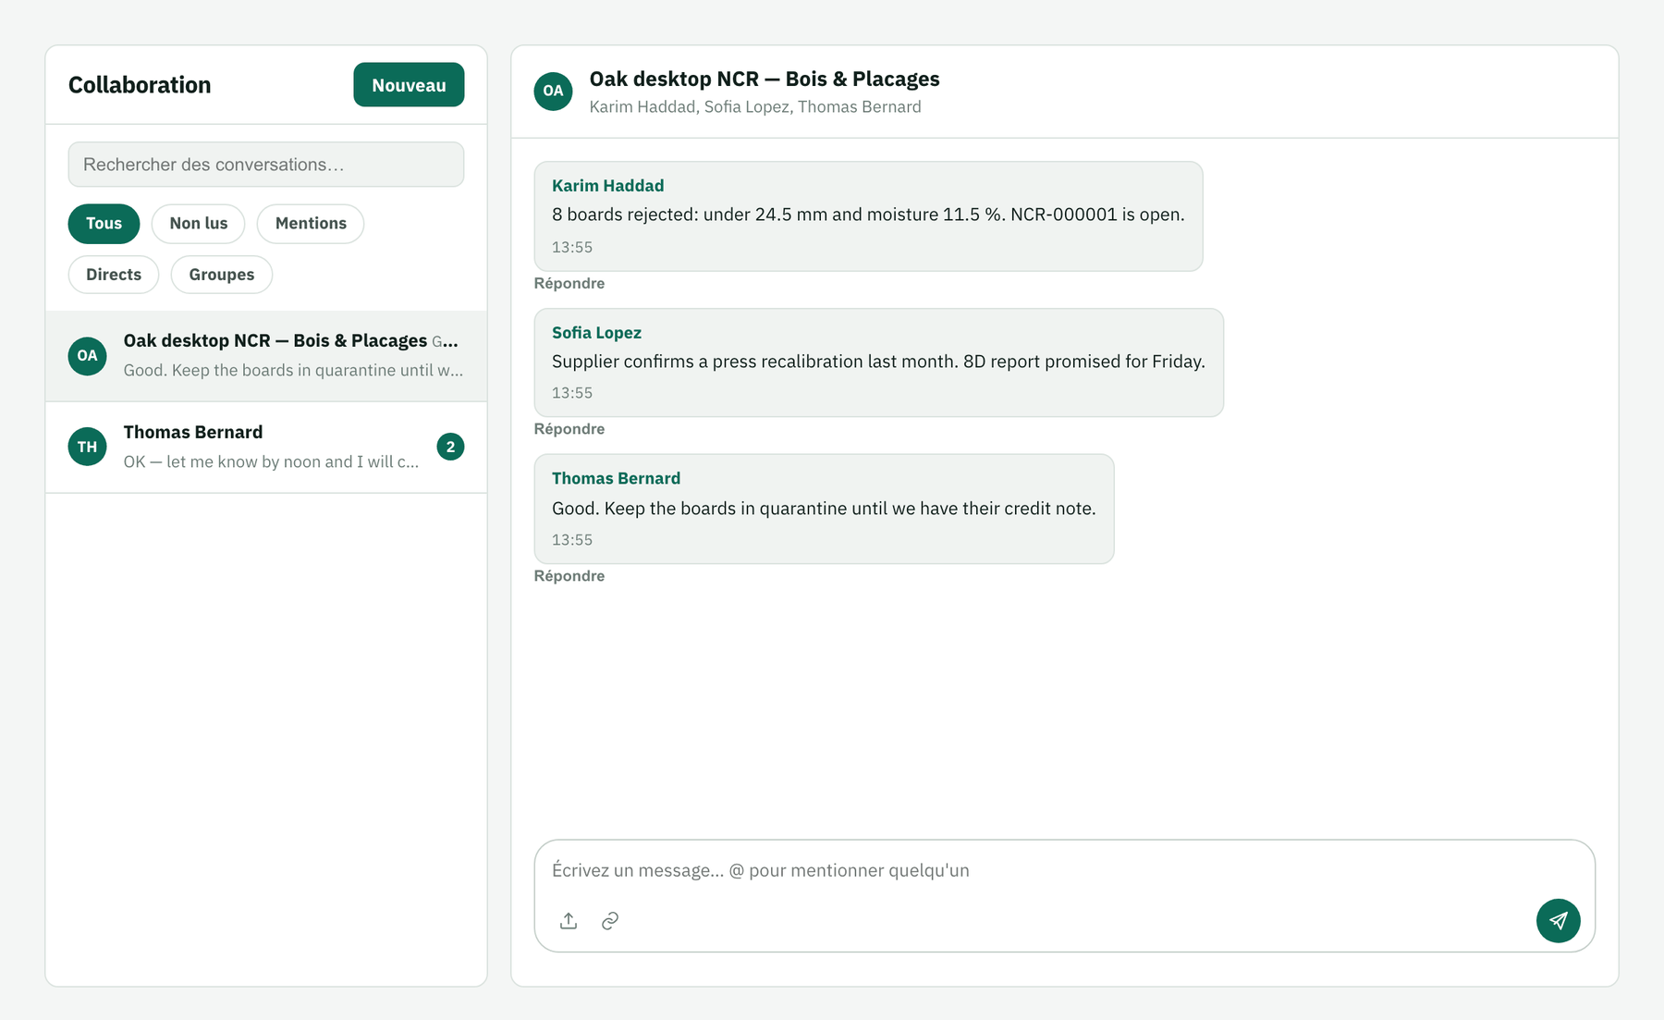Open the Oak desktop NCR conversation
The image size is (1664, 1020).
click(x=266, y=356)
